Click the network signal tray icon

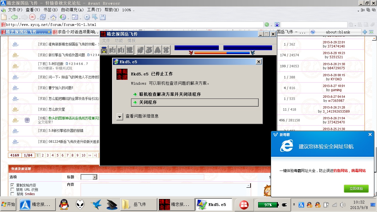[334, 205]
